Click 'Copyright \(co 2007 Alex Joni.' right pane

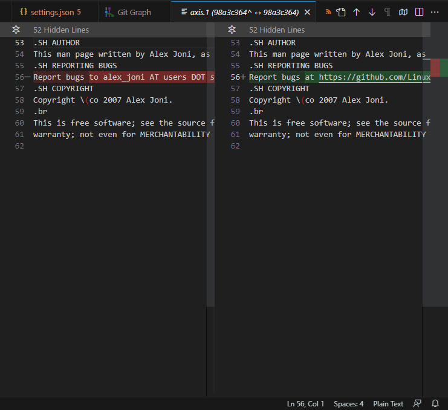[x=319, y=100]
